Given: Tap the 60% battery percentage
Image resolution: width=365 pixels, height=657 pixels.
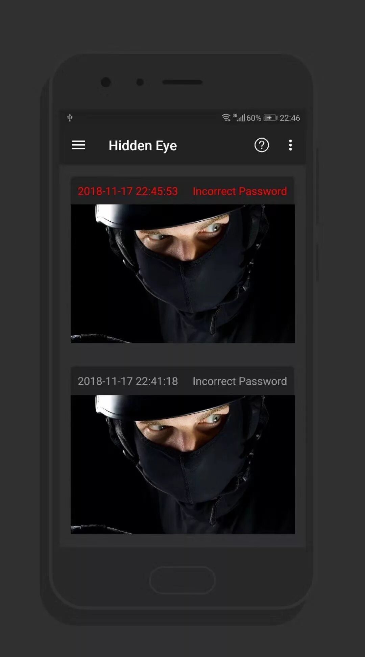Looking at the screenshot, I should [x=253, y=118].
